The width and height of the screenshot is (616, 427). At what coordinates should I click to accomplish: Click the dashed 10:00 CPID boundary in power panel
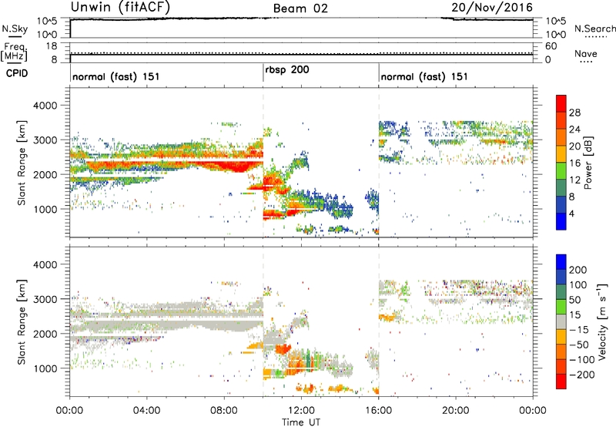point(263,162)
